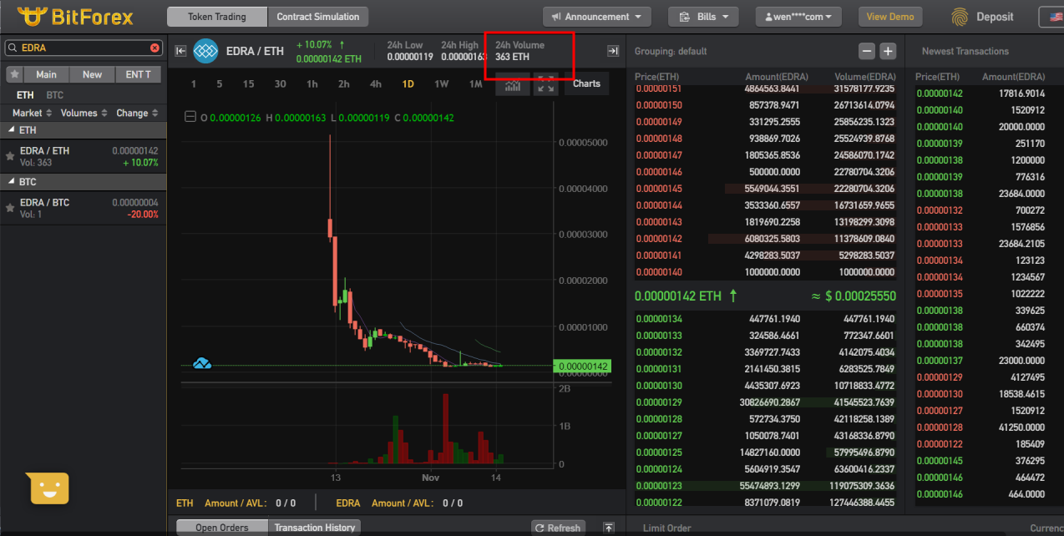Viewport: 1064px width, 536px height.
Task: Click buy order at price 0.00000129
Action: coord(765,402)
